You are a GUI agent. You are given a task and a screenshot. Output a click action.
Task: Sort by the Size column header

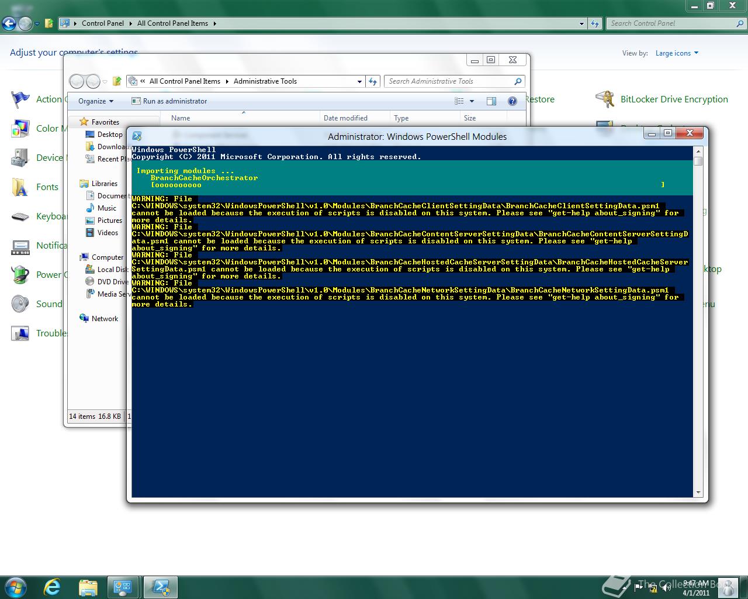(470, 118)
